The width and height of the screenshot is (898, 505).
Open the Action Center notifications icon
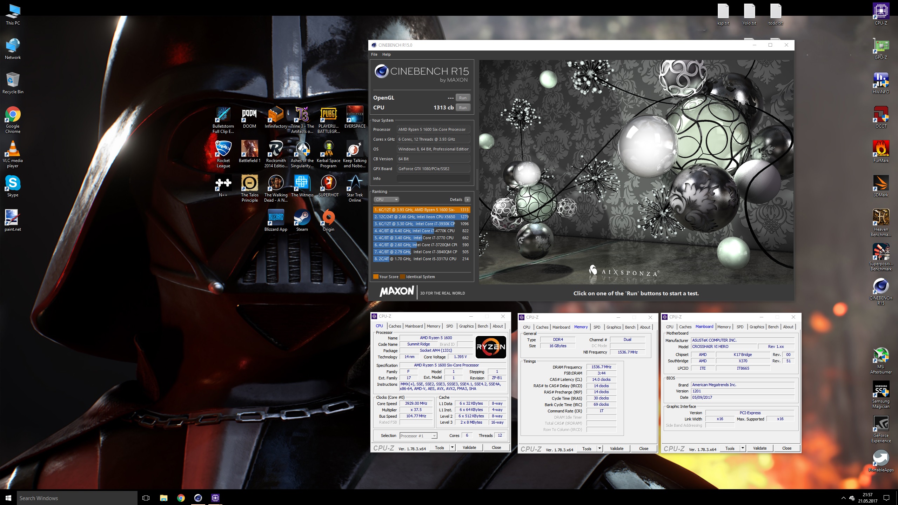[x=886, y=498]
